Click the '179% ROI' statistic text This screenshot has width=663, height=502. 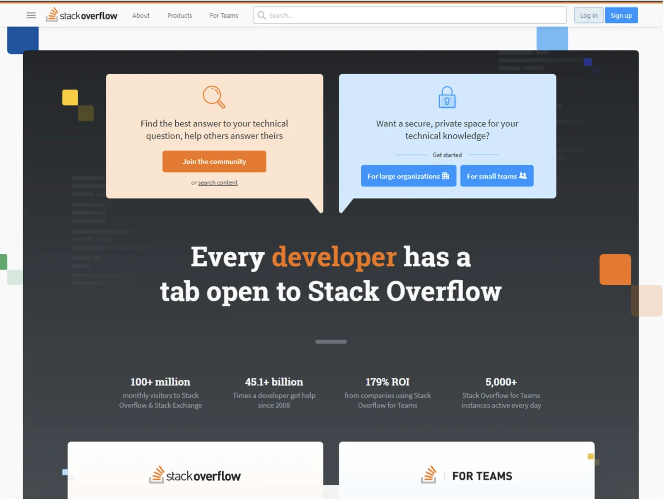click(x=387, y=382)
